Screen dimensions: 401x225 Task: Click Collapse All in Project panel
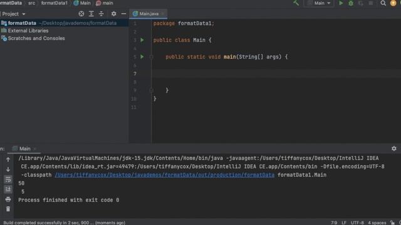(102, 14)
